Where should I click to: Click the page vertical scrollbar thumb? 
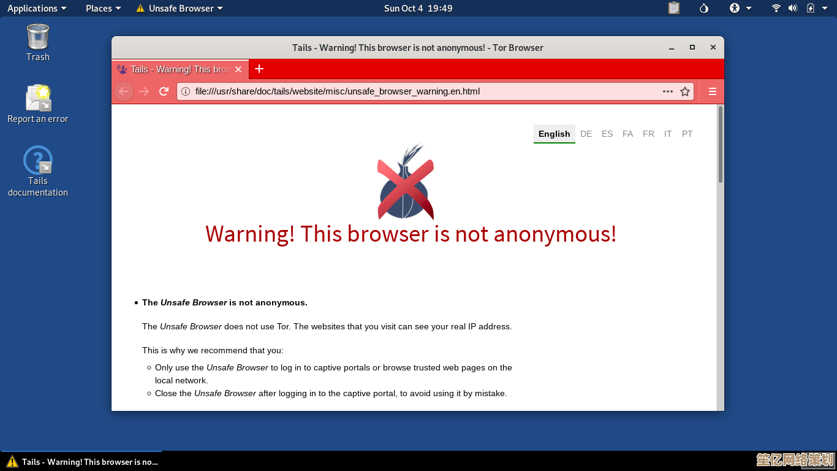(x=721, y=144)
